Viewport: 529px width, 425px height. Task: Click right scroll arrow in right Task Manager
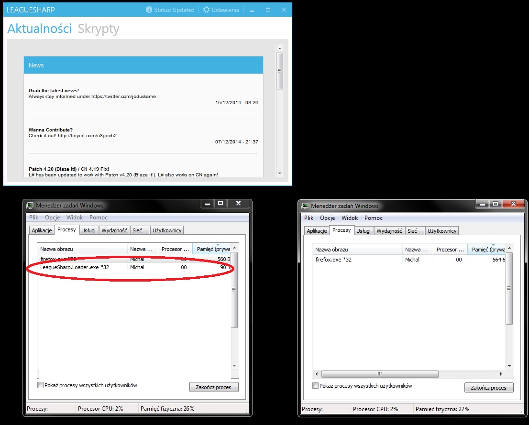point(501,374)
